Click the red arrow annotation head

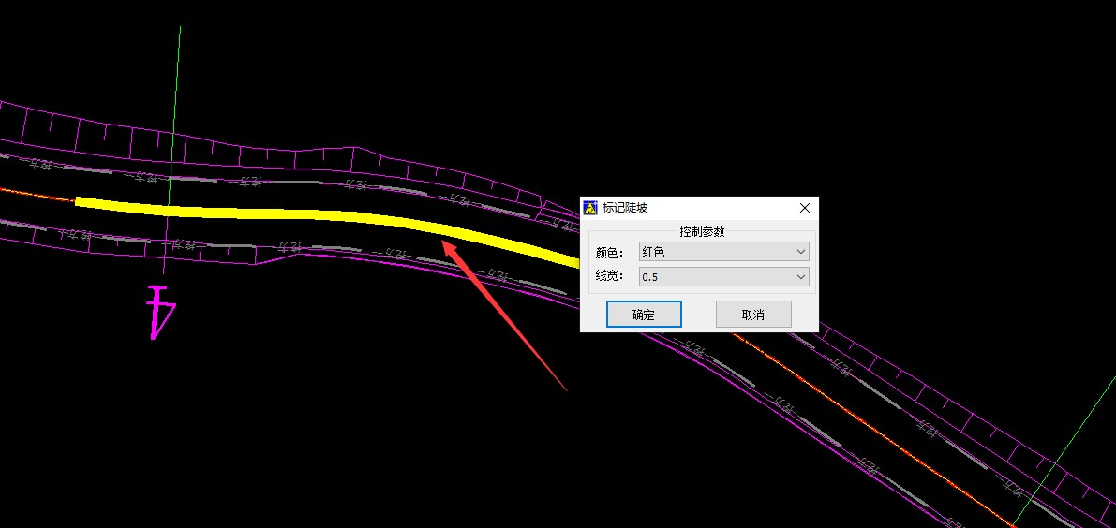click(448, 245)
